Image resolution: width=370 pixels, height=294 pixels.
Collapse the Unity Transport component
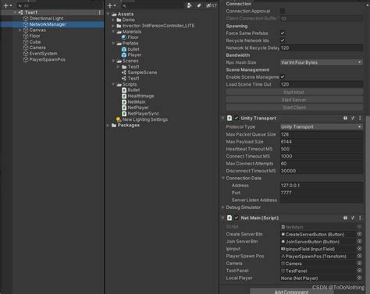click(x=223, y=118)
